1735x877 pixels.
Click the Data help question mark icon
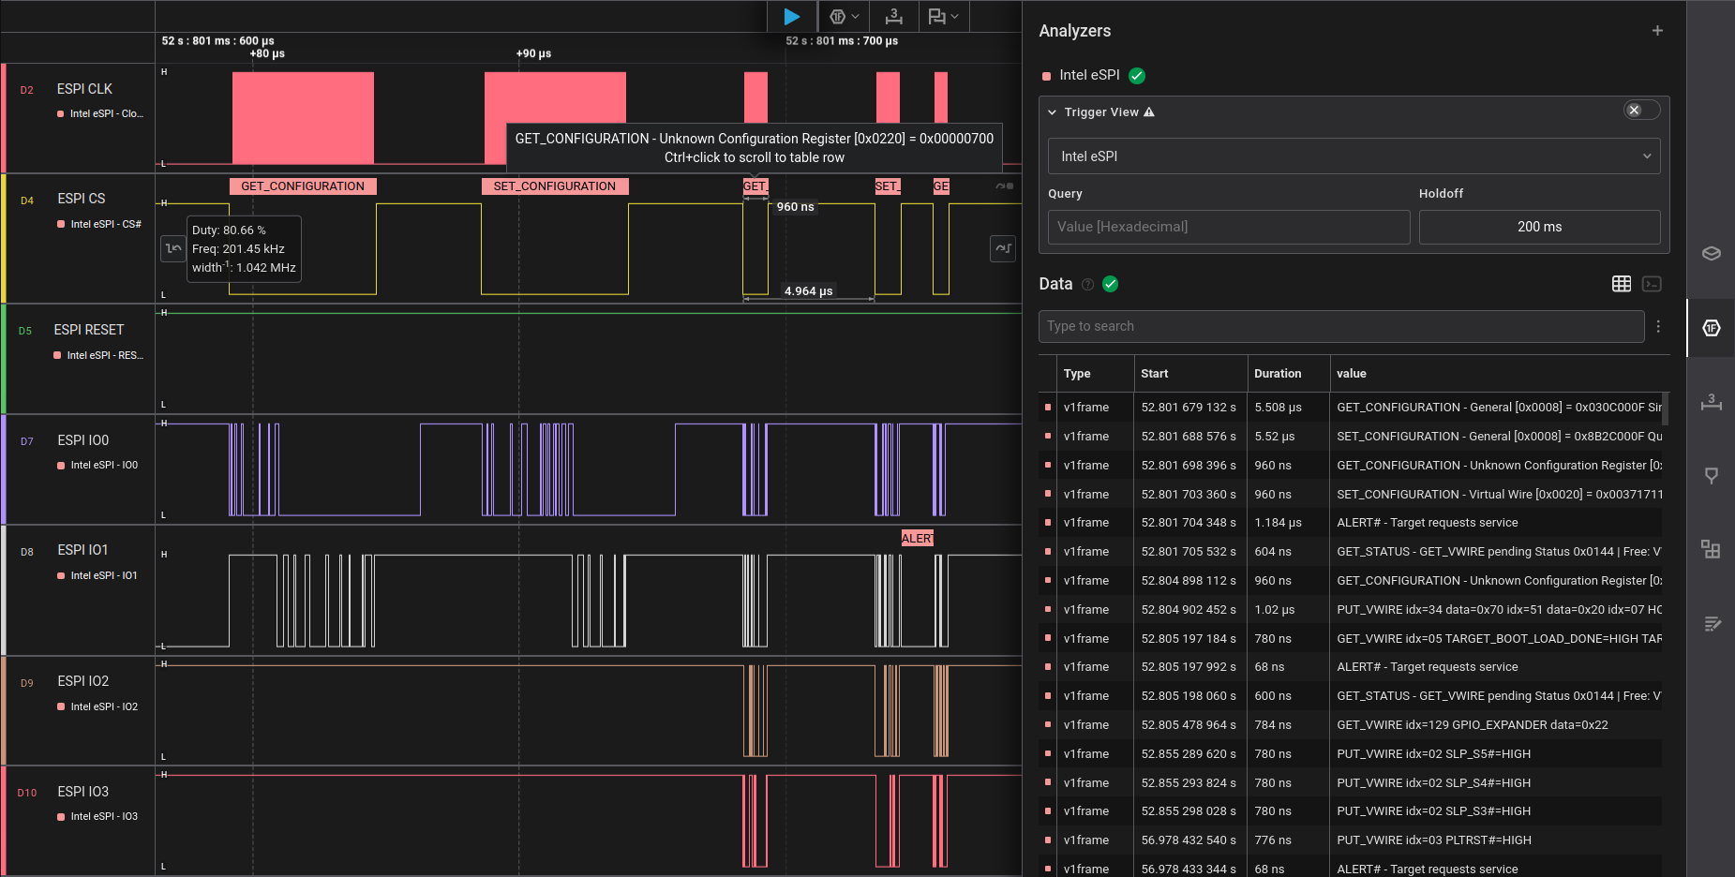tap(1087, 285)
